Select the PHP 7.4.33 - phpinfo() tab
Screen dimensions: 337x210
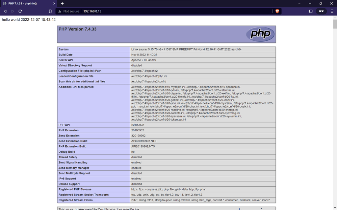[x=29, y=3]
